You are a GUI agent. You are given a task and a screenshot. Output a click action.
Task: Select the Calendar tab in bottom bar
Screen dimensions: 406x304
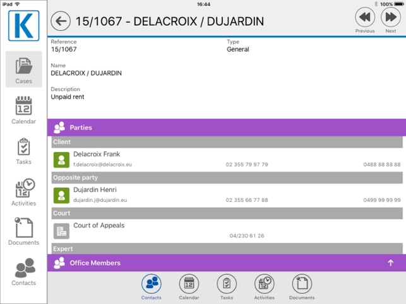[189, 287]
